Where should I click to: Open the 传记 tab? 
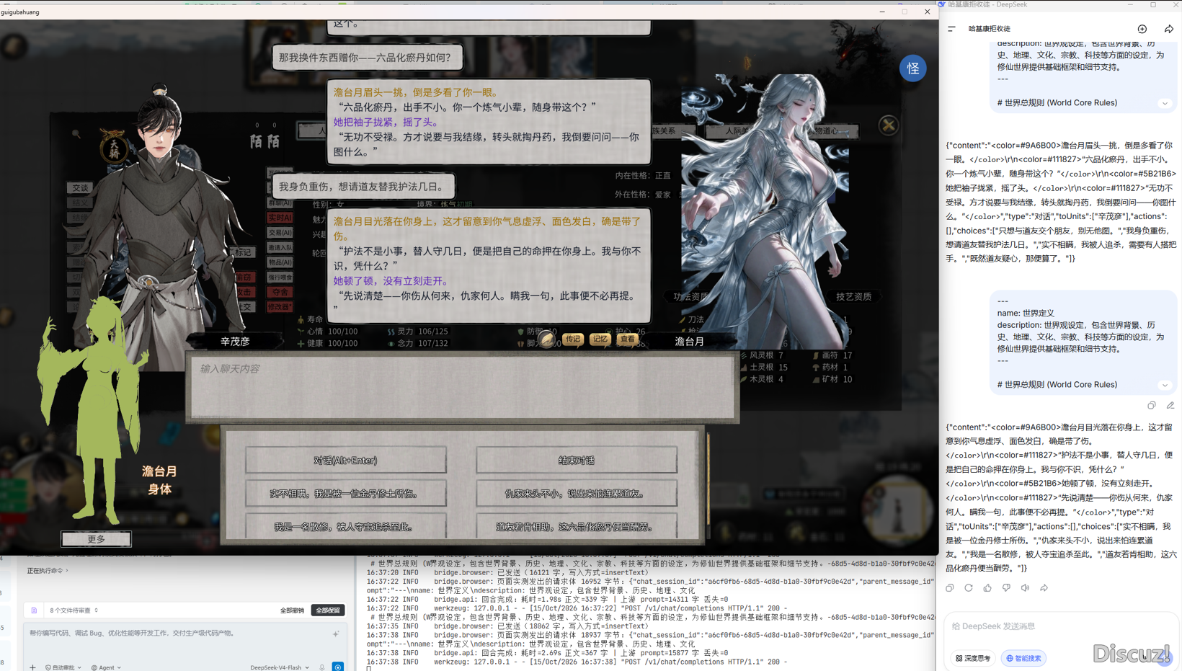tap(573, 339)
